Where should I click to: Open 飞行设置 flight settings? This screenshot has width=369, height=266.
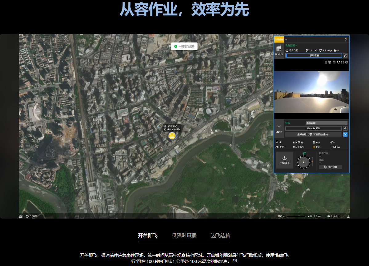pos(331,167)
